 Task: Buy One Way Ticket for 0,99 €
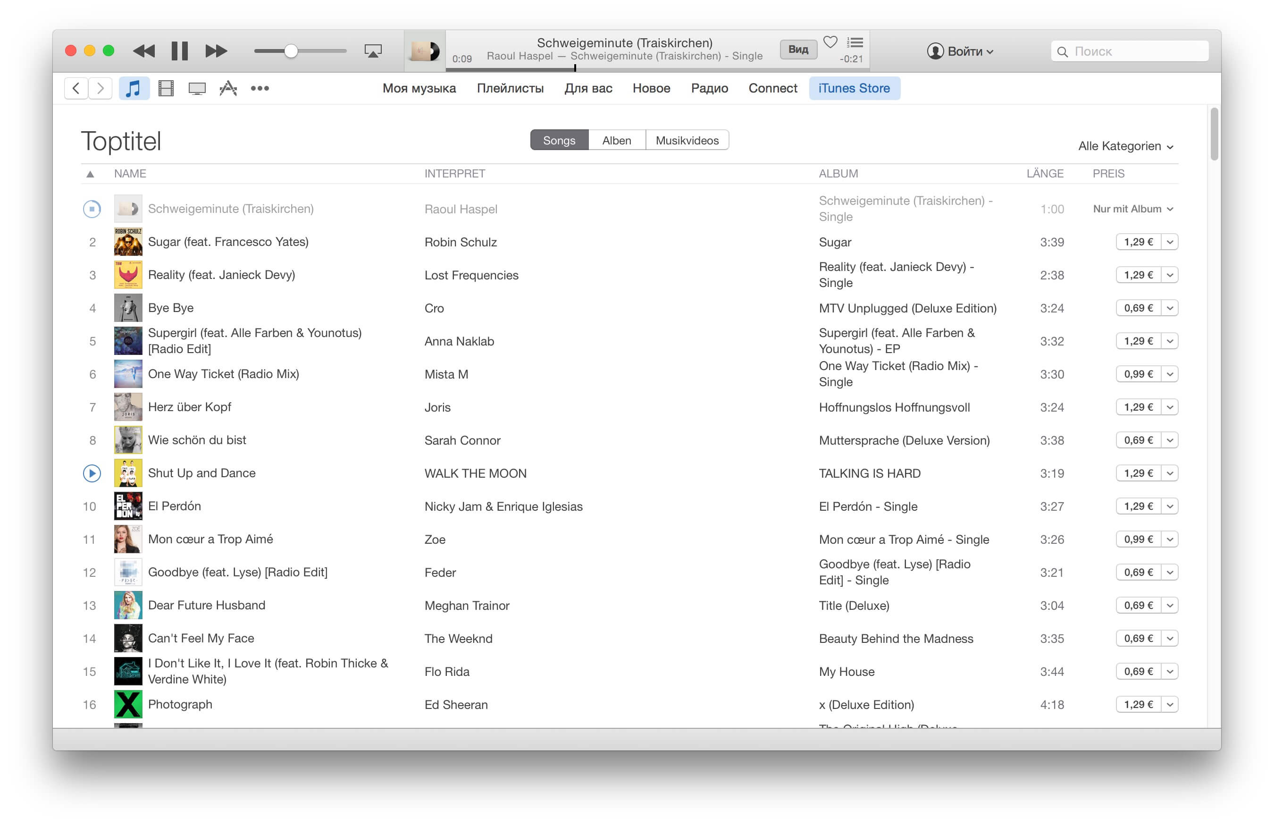point(1138,374)
